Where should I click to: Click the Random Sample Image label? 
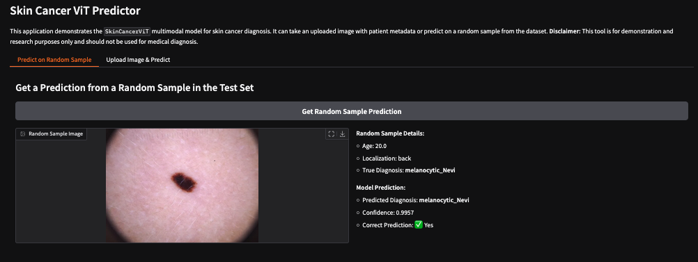[x=56, y=133]
